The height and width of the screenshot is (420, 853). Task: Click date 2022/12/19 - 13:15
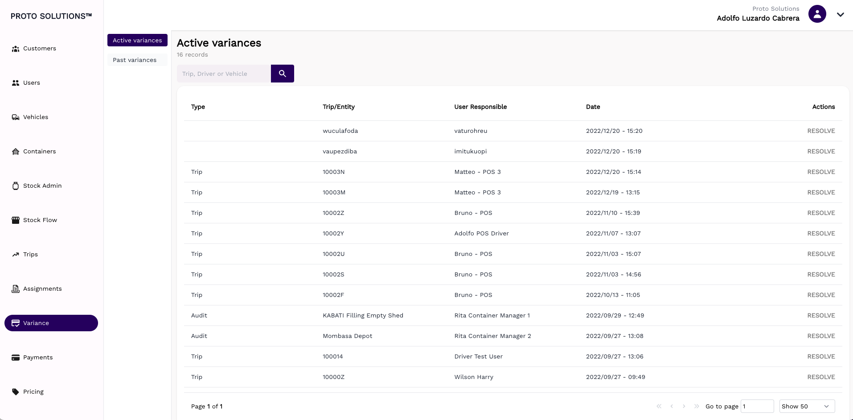613,193
